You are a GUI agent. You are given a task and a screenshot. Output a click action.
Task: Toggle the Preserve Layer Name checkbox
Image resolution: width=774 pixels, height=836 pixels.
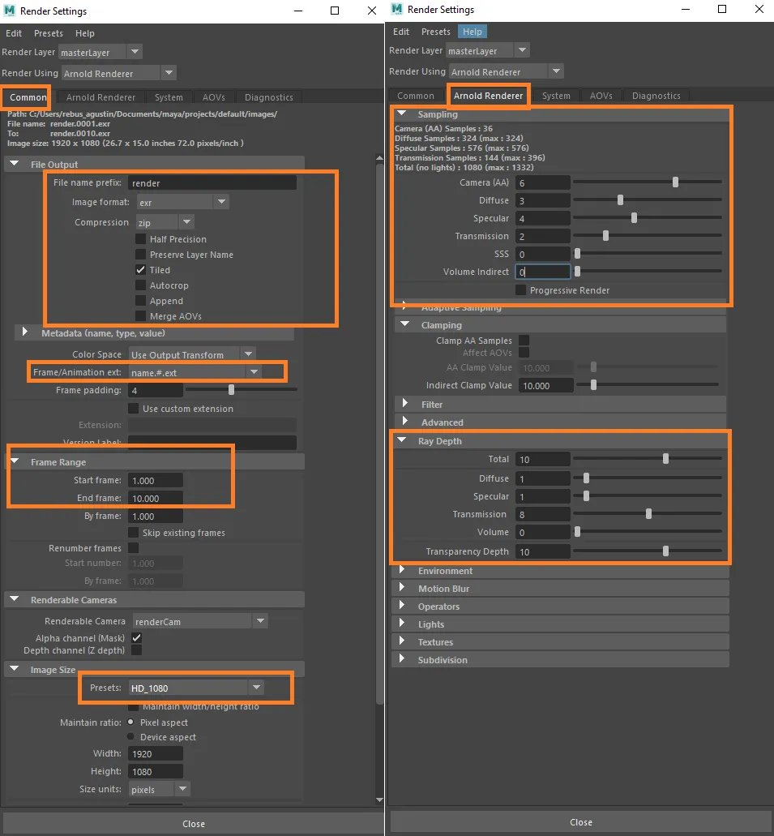click(x=141, y=255)
